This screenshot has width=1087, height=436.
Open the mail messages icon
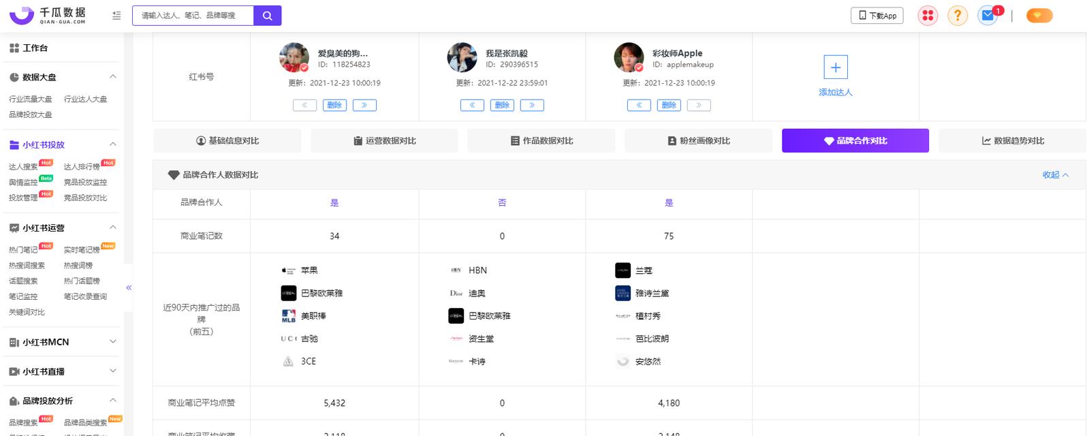pos(988,15)
